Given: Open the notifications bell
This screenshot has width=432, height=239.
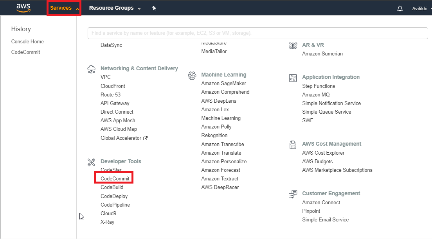Looking at the screenshot, I should (400, 8).
